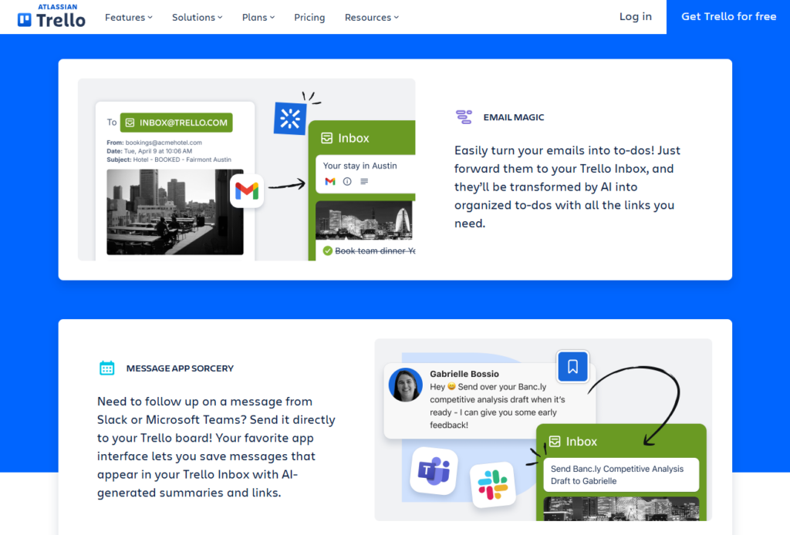Viewport: 790px width, 535px height.
Task: Click the blue sparkle AI icon
Action: click(x=290, y=119)
